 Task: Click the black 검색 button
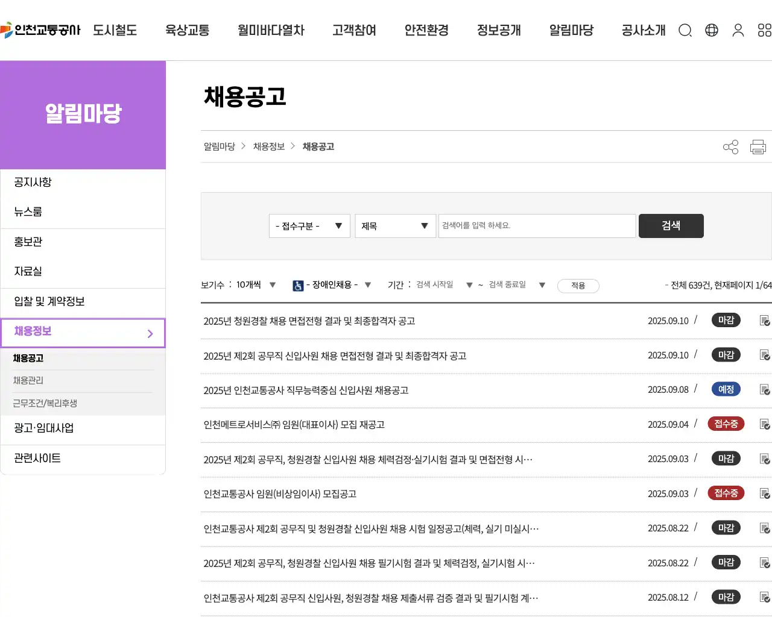point(671,226)
